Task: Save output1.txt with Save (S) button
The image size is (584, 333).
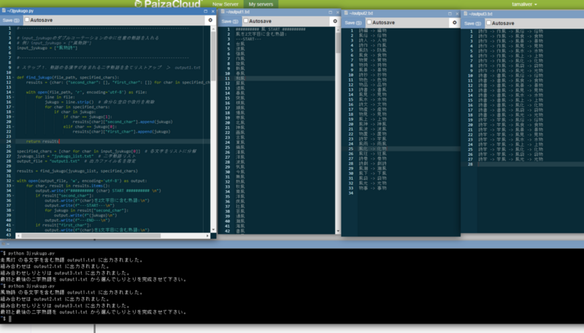Action: click(230, 21)
